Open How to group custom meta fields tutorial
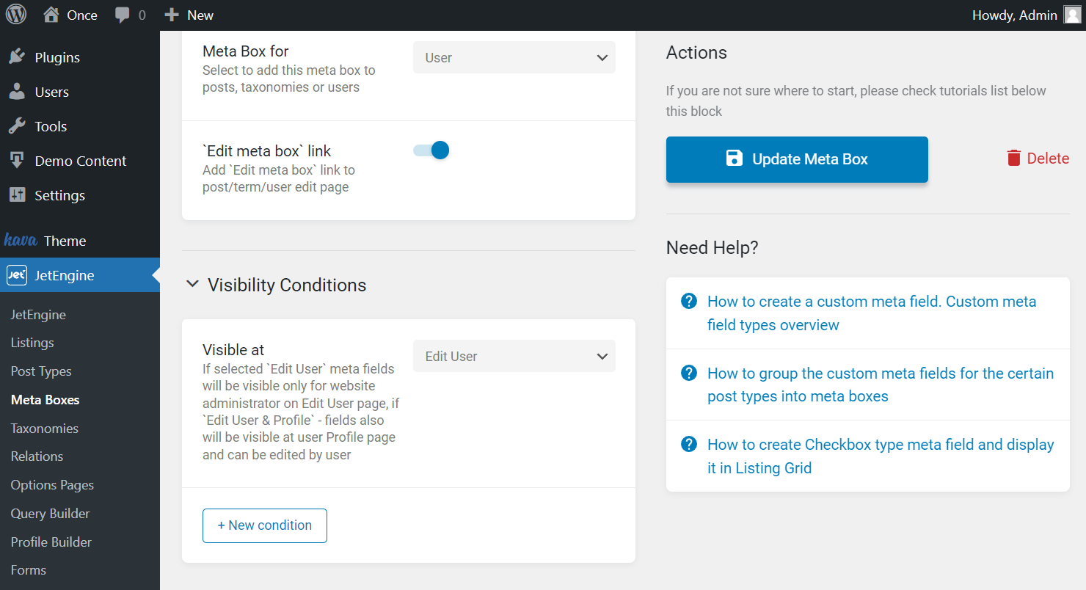1086x590 pixels. (881, 385)
